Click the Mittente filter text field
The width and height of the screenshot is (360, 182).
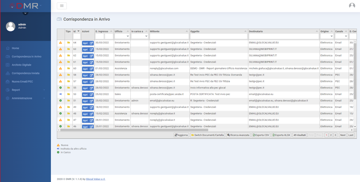[x=169, y=36]
